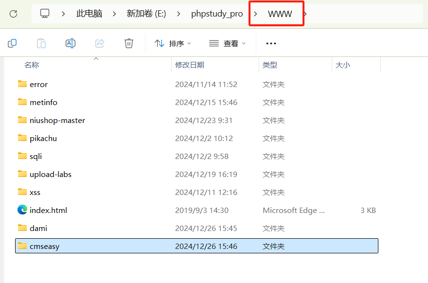428x283 pixels.
Task: Expand chevron after 此电脑
Action: 114,14
